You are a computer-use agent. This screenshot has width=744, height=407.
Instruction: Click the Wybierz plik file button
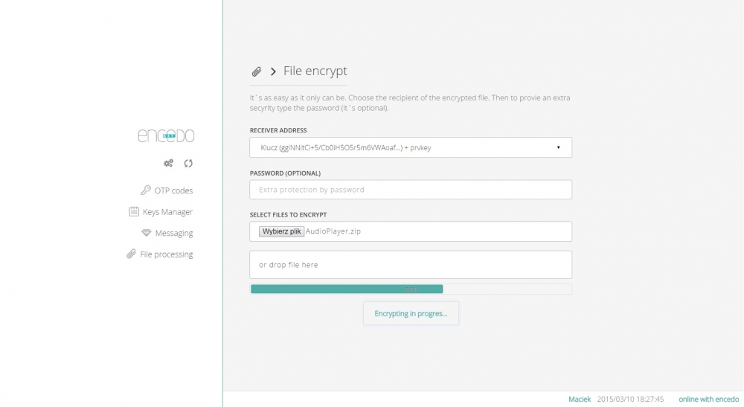[281, 231]
